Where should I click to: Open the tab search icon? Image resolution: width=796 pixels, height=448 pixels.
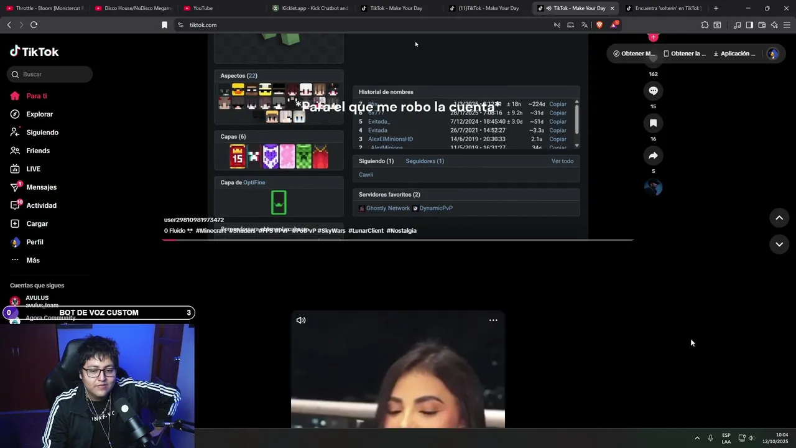coord(717,25)
